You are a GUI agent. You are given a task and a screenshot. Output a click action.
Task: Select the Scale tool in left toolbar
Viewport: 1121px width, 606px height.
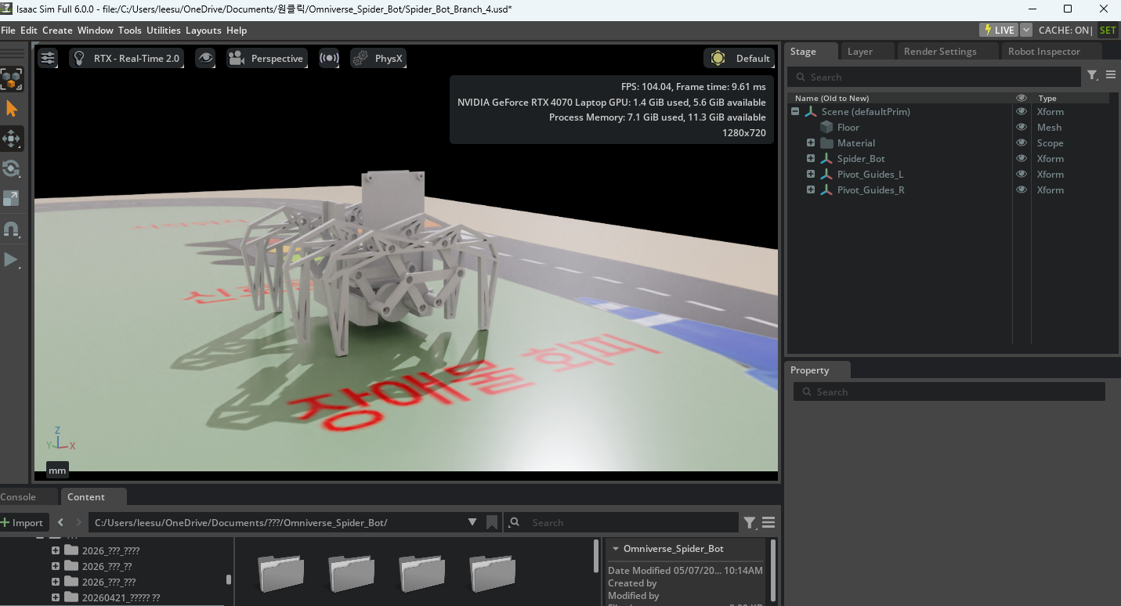coord(12,198)
